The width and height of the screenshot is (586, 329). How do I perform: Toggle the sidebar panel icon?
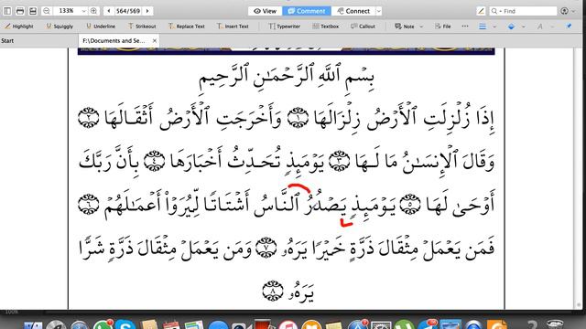click(x=7, y=11)
